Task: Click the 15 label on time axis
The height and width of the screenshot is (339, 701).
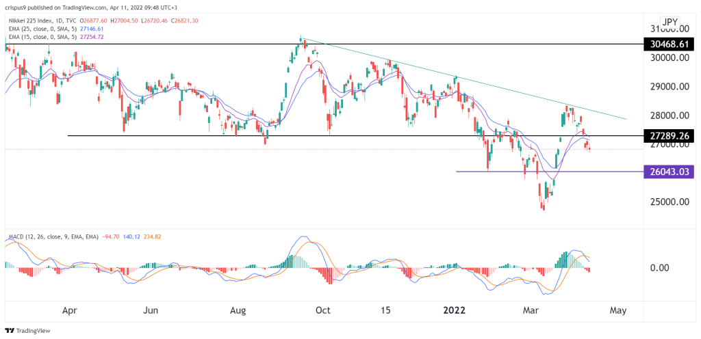Action: [385, 310]
